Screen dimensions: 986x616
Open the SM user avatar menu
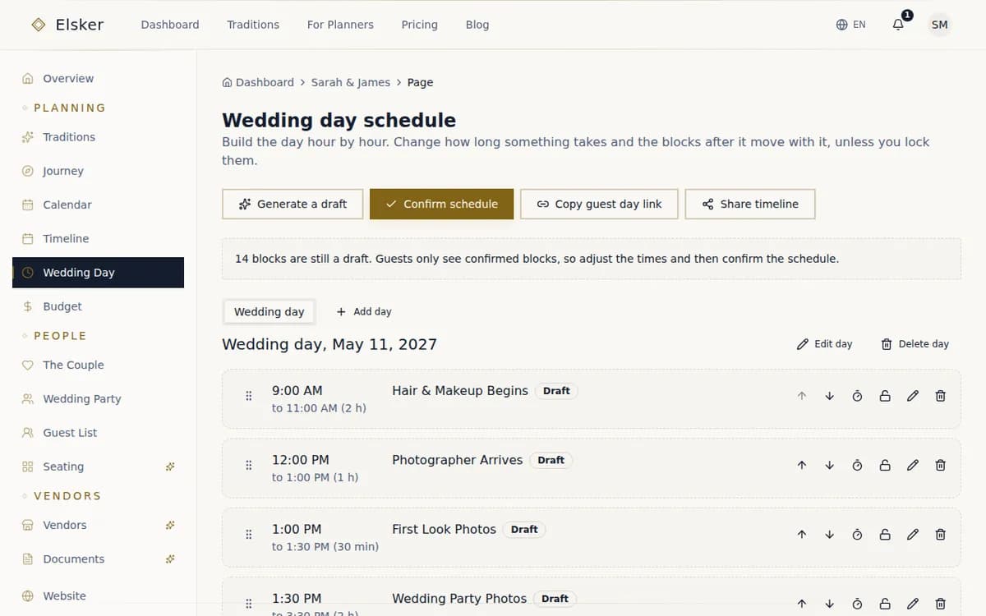click(940, 25)
